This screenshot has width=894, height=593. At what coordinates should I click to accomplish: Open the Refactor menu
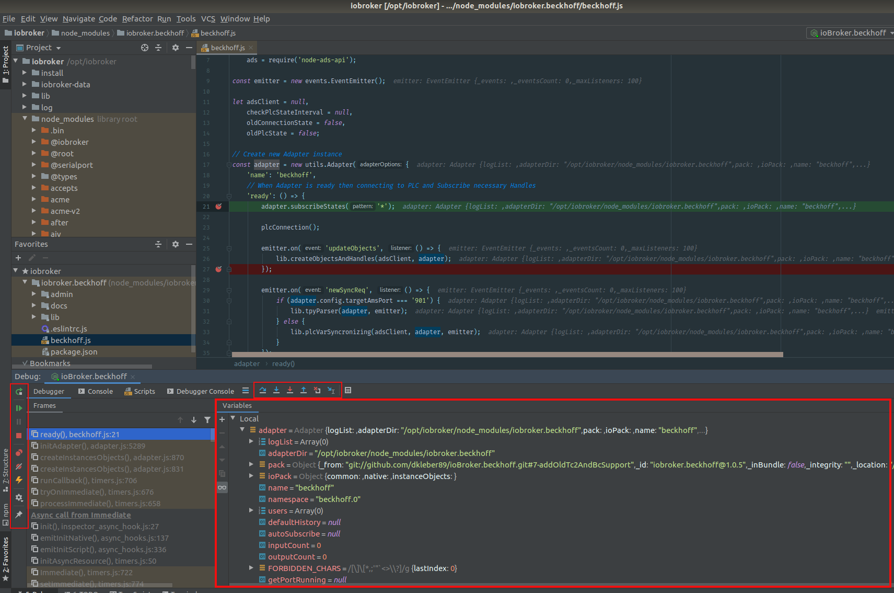click(x=137, y=19)
